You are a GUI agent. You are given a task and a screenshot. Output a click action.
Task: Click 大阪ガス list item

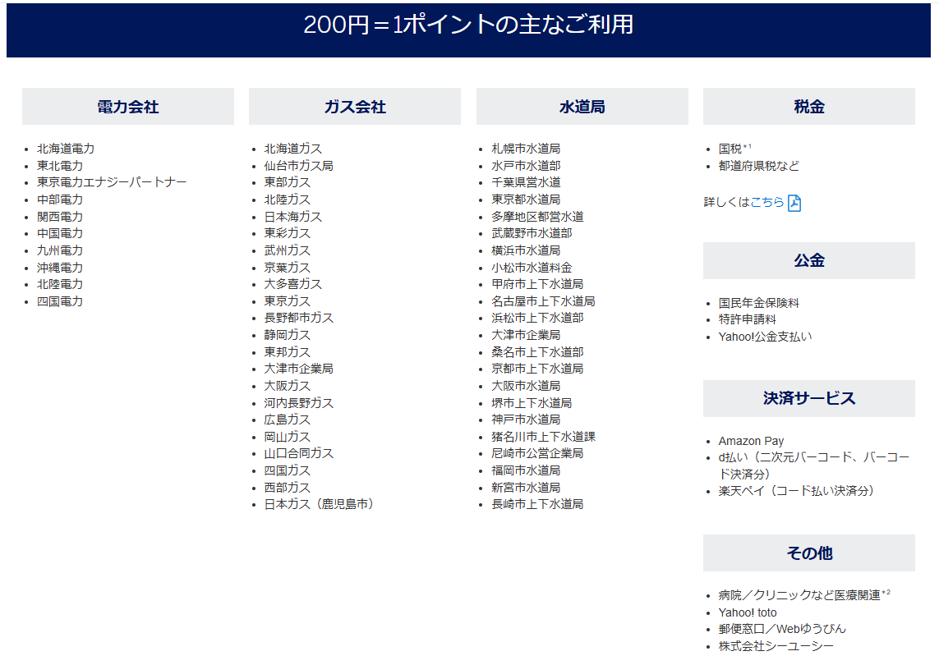288,386
